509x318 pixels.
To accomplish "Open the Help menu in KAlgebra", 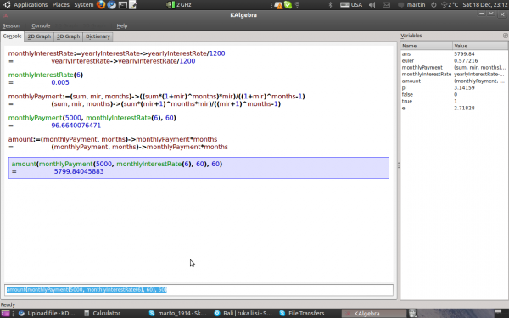I will click(122, 25).
